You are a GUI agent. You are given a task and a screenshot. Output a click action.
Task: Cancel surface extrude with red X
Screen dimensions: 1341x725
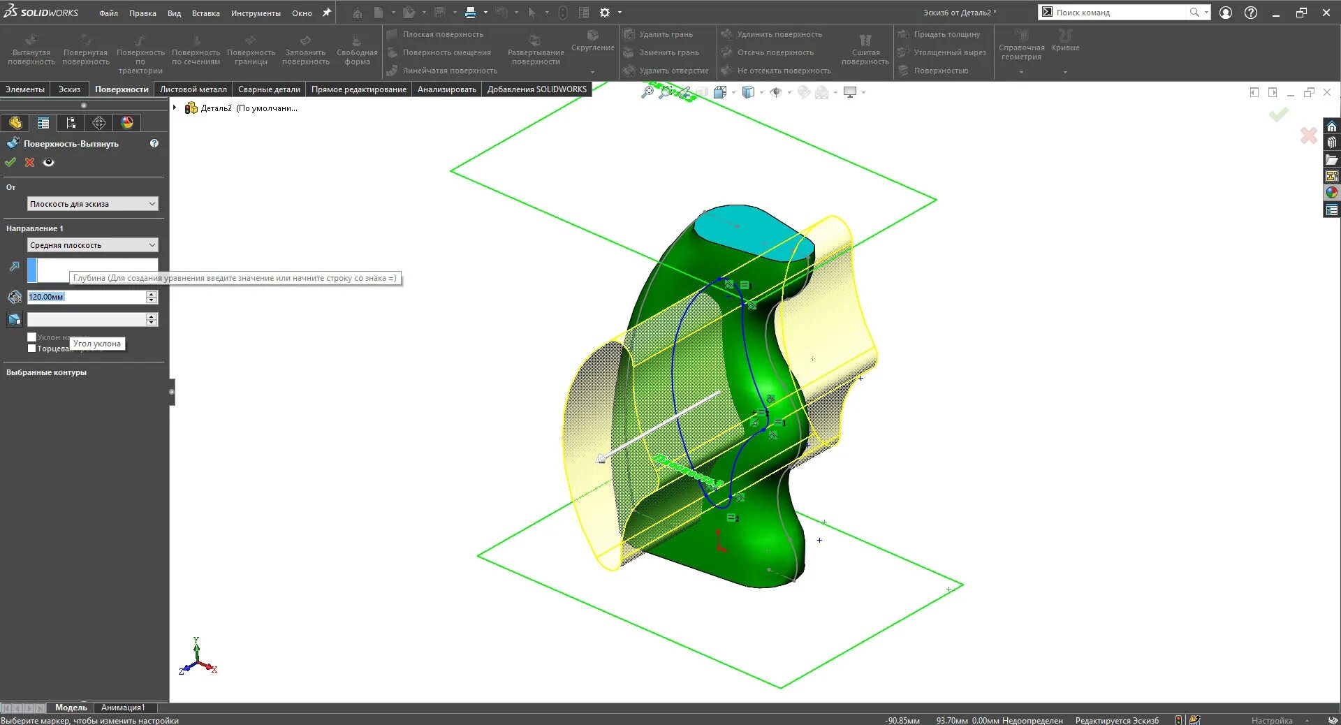(29, 162)
